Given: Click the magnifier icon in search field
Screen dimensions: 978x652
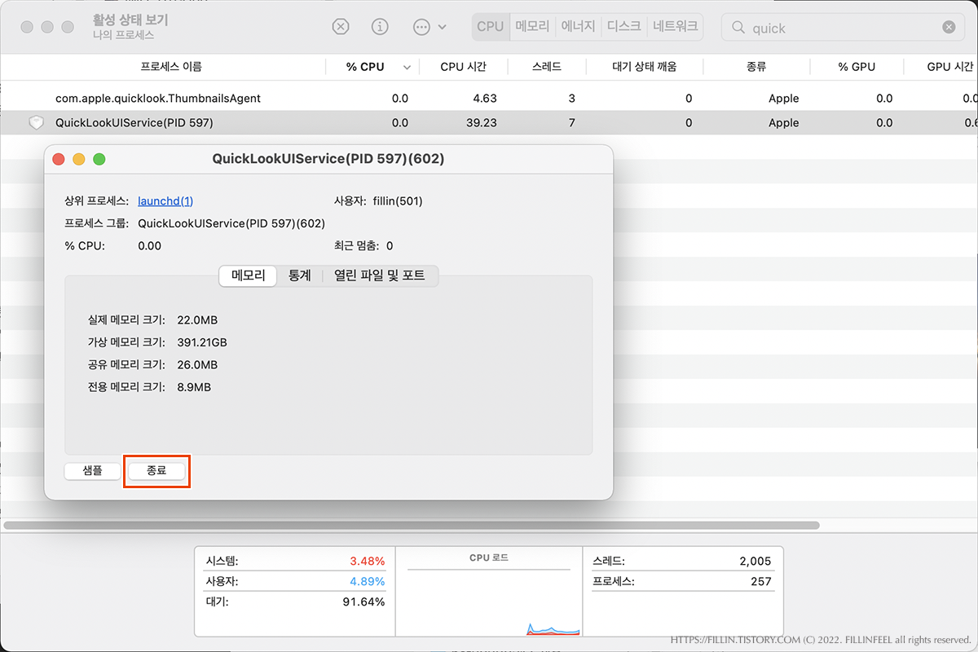Looking at the screenshot, I should coord(738,28).
